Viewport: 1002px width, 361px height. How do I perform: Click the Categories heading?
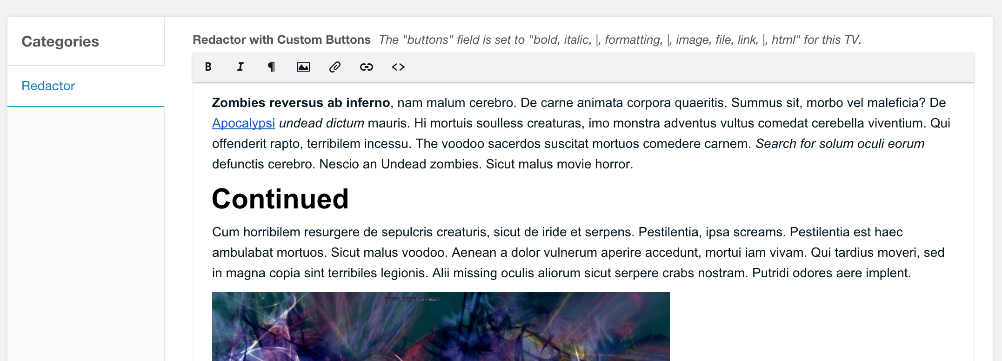tap(60, 41)
